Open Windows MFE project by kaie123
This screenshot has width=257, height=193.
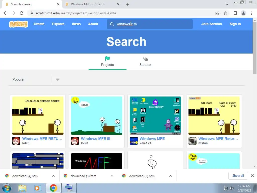pyautogui.click(x=152, y=139)
